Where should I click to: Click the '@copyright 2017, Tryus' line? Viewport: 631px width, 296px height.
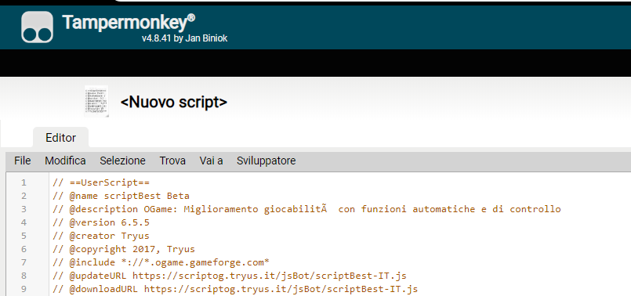124,249
